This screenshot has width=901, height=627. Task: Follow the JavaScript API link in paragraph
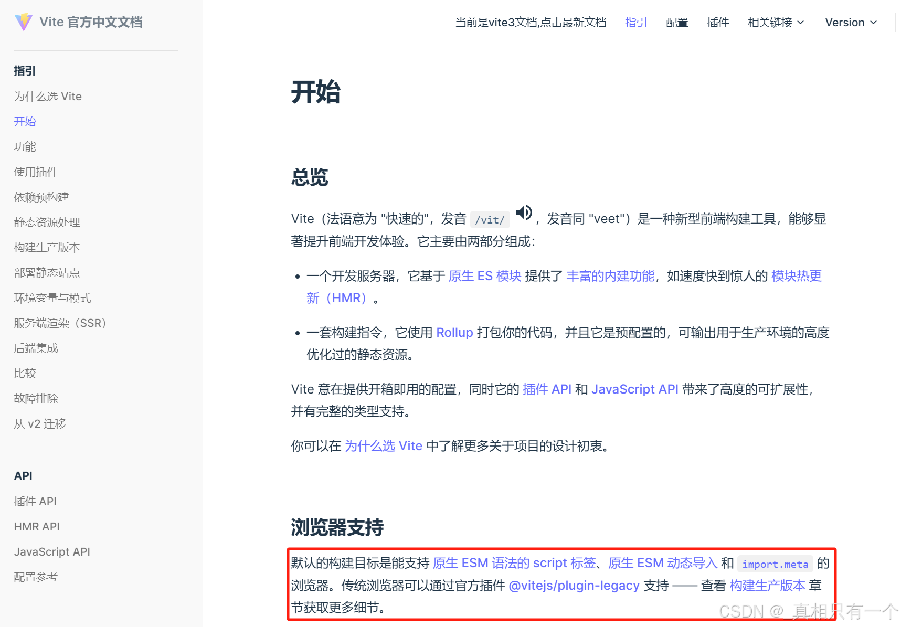coord(635,389)
